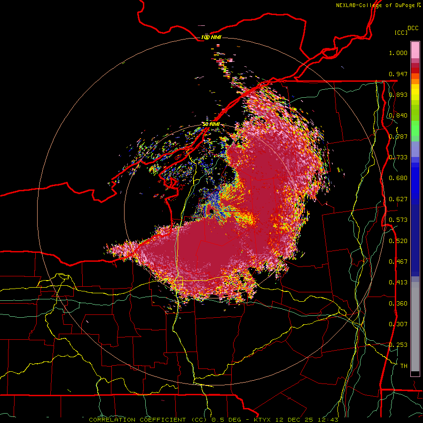This screenshot has height=423, width=423.
Task: Click the CORRELATION COEFFICIENT (CC) caption text
Action: click(148, 420)
